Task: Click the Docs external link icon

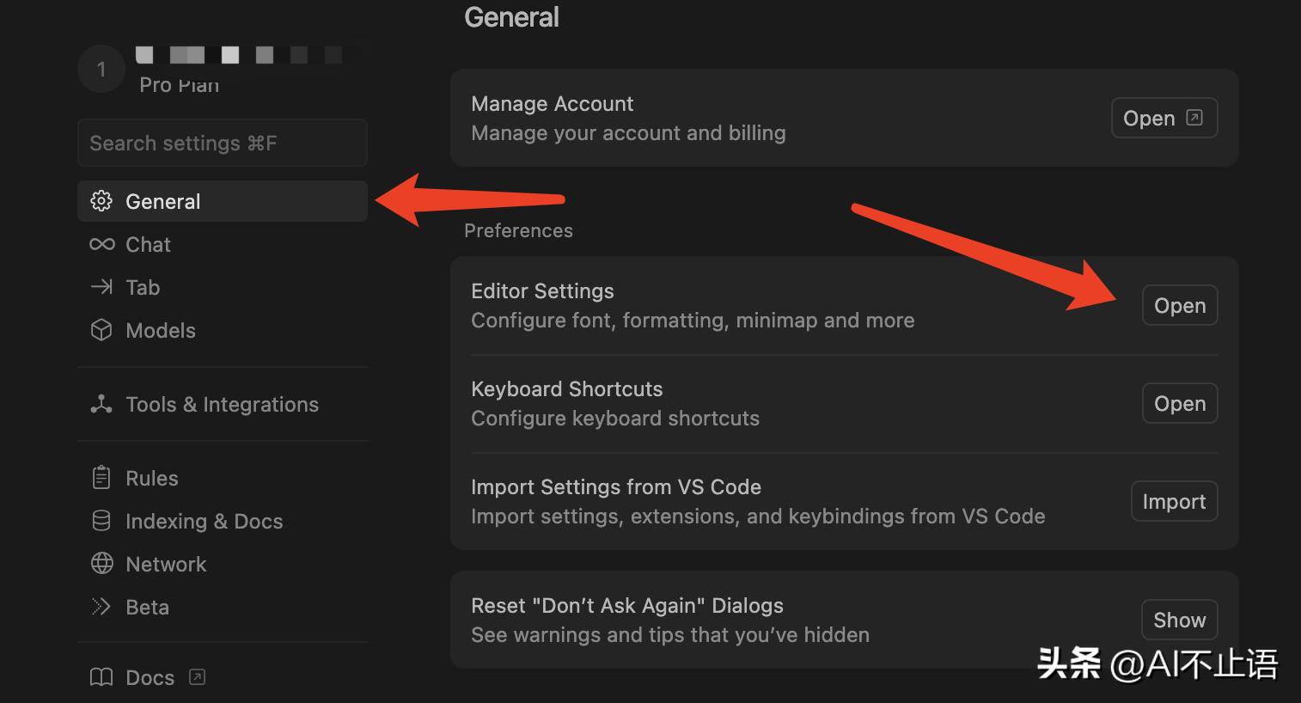Action: (197, 676)
